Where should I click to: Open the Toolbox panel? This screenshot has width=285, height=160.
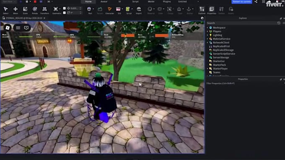(x=221, y=10)
